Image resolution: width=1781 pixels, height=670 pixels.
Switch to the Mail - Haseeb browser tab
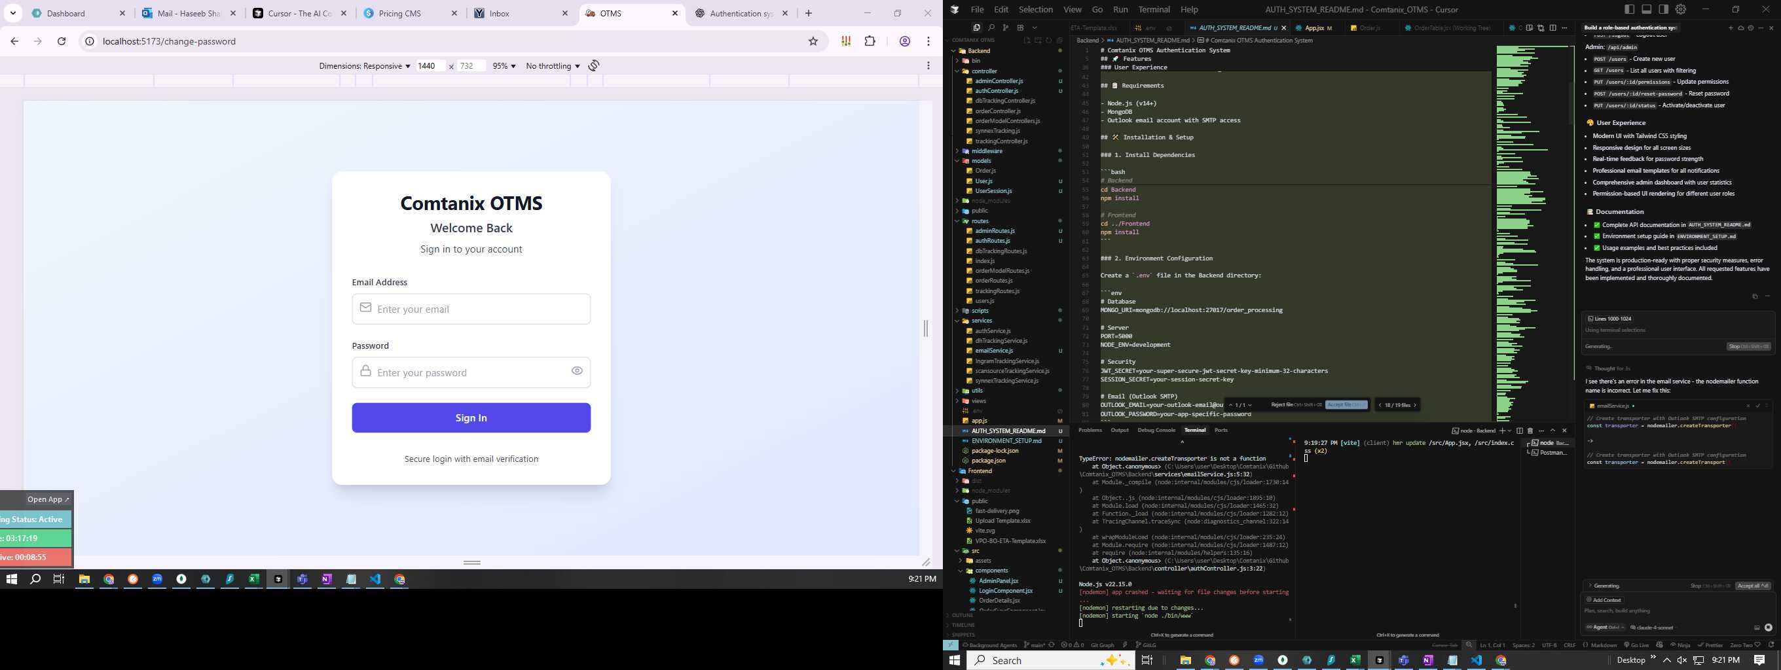coord(188,13)
